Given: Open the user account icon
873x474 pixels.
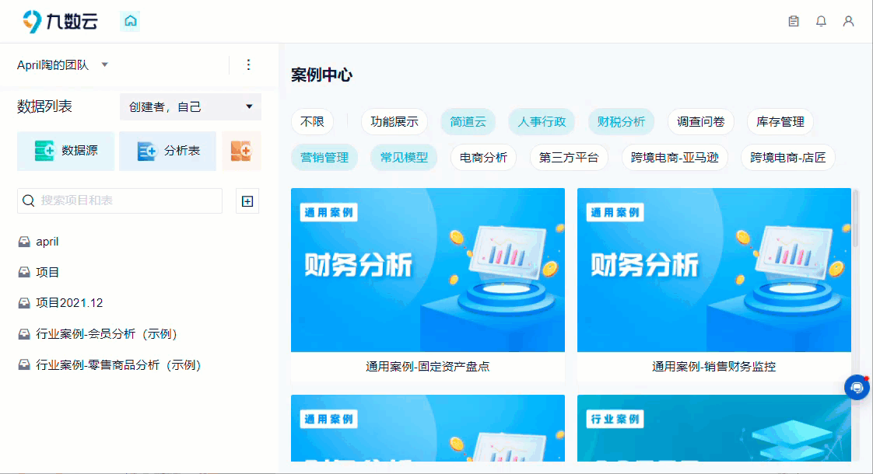Looking at the screenshot, I should tap(848, 21).
